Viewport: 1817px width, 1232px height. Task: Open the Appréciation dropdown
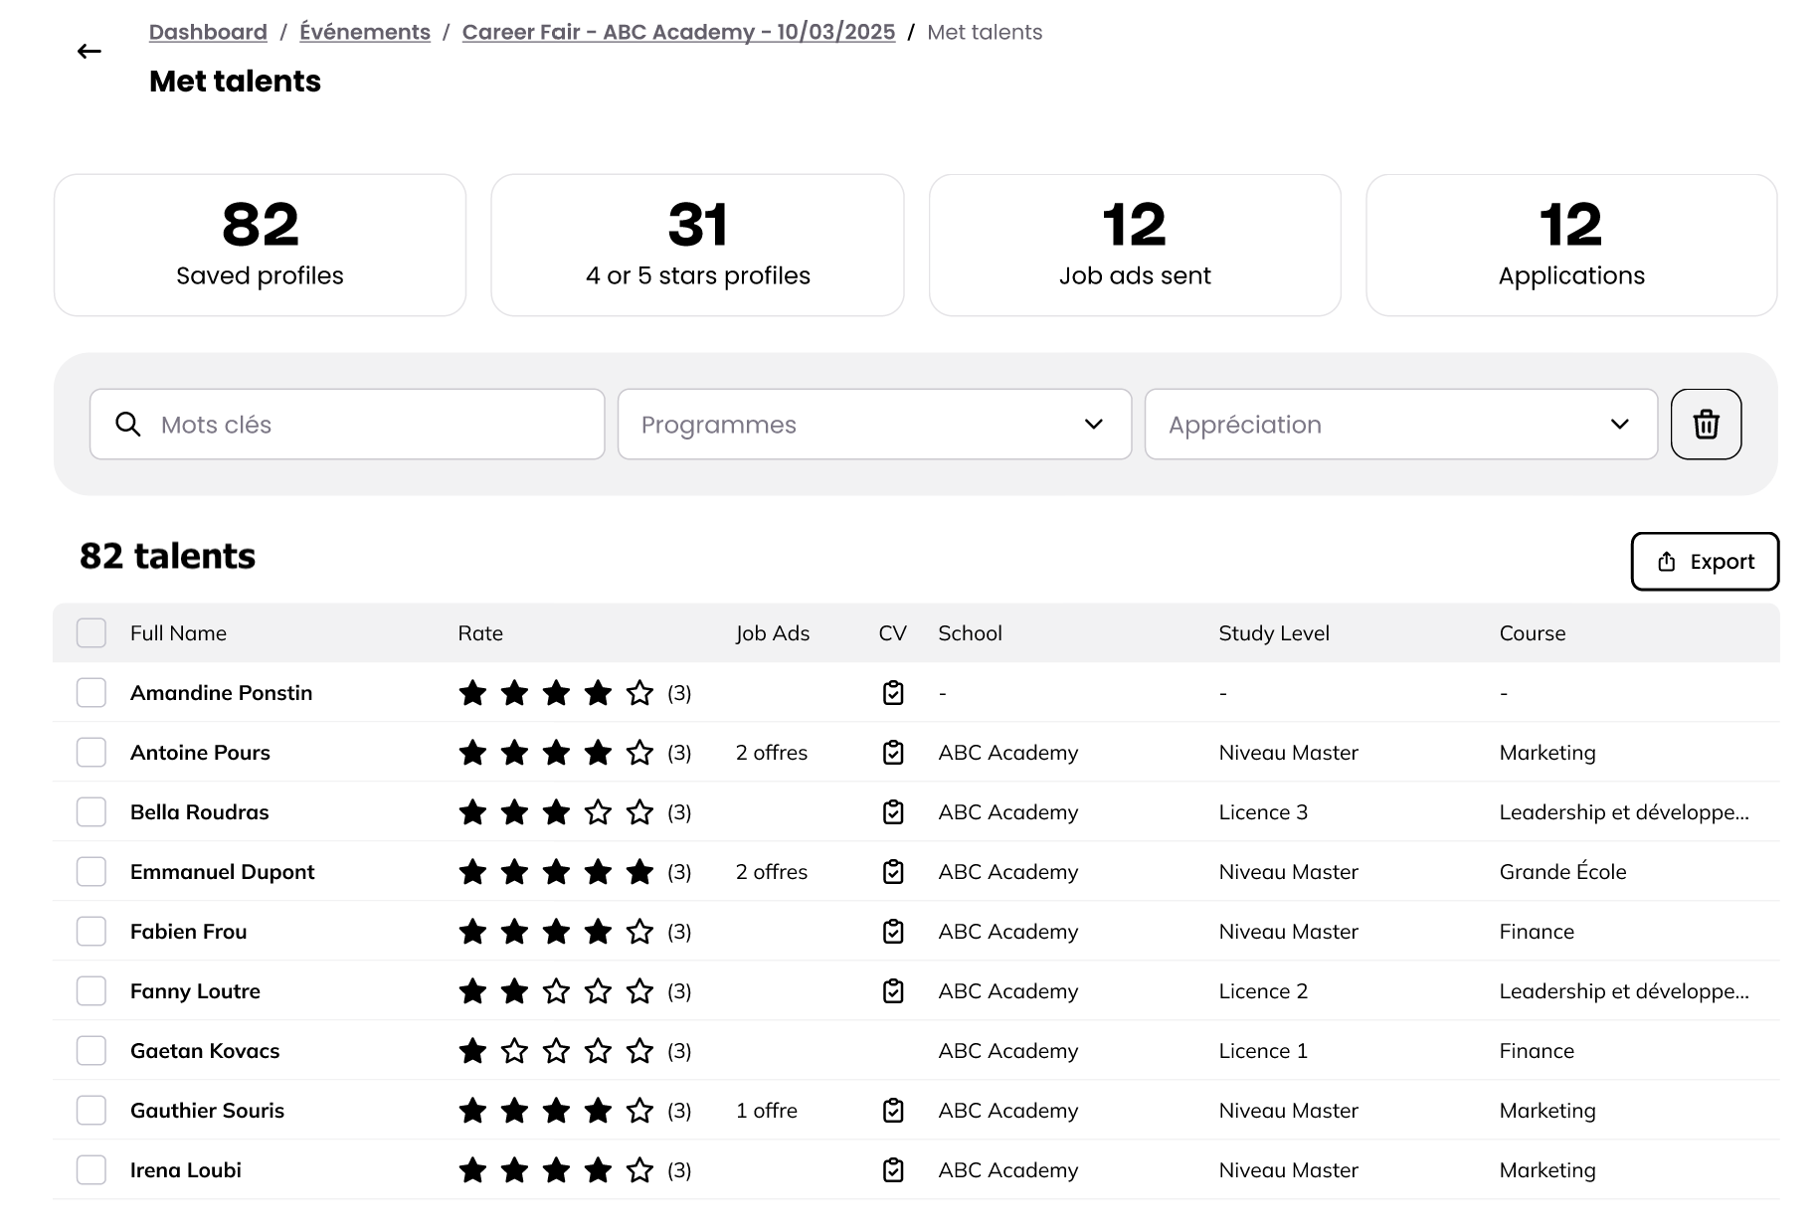click(x=1400, y=425)
